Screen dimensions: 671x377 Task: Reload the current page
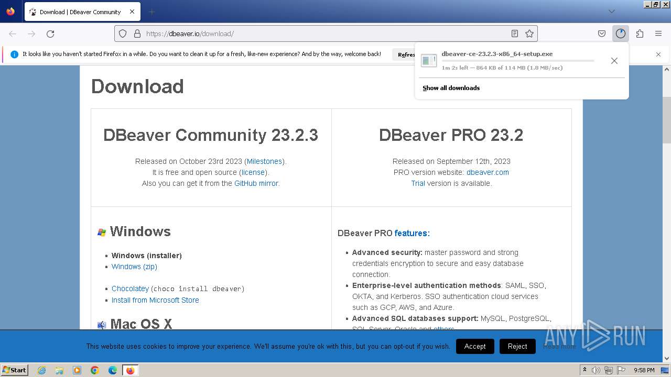50,34
